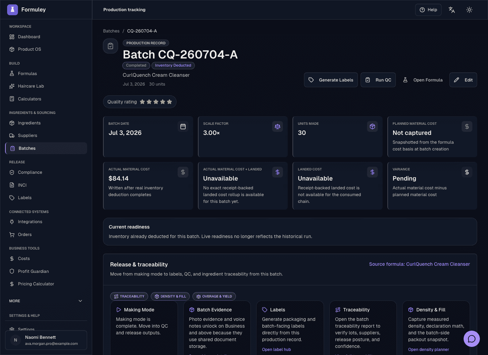This screenshot has height=355, width=488.
Task: Open Ingredients in the sidebar
Action: (x=46, y=123)
